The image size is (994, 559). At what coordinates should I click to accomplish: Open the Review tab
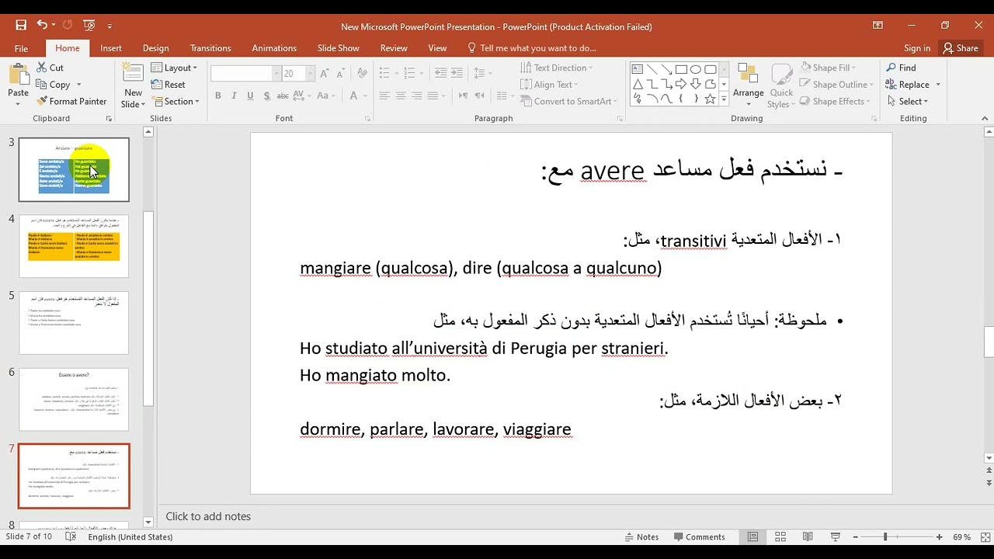click(394, 48)
